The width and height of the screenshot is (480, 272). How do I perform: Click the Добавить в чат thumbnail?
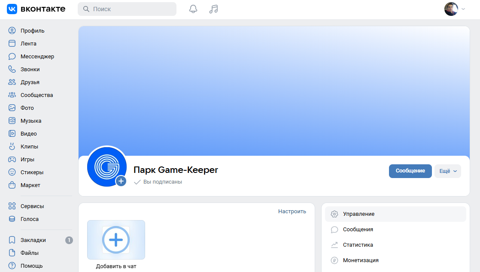[116, 240]
